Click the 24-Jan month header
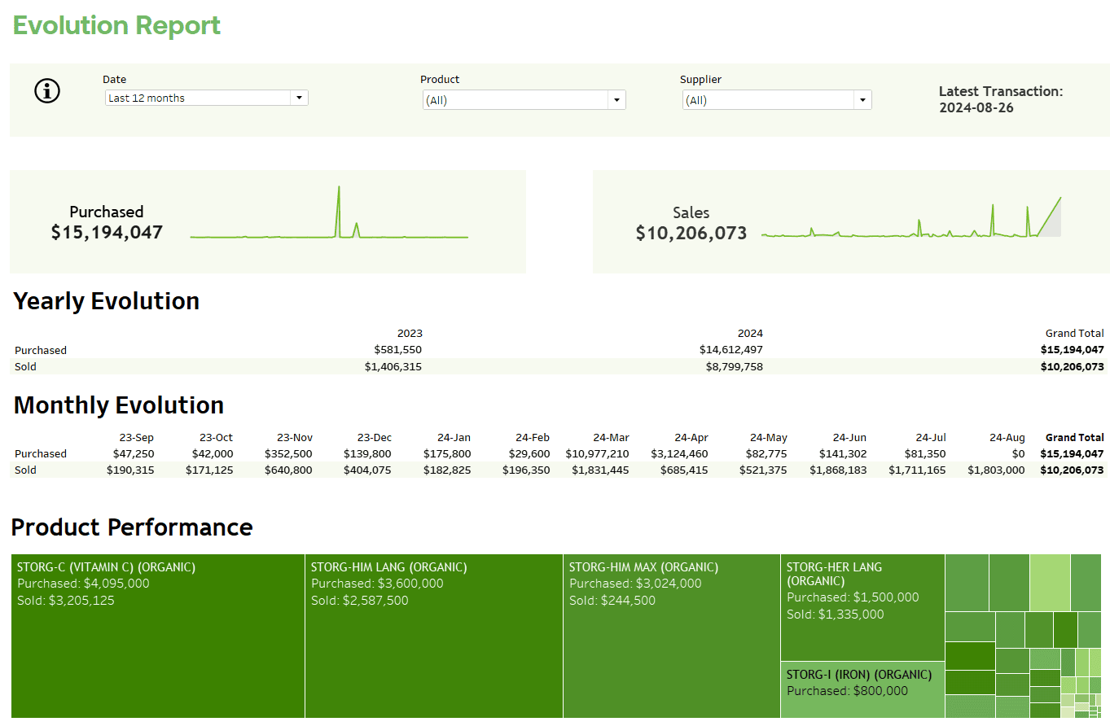Screen dimensions: 1110x726 coord(454,437)
